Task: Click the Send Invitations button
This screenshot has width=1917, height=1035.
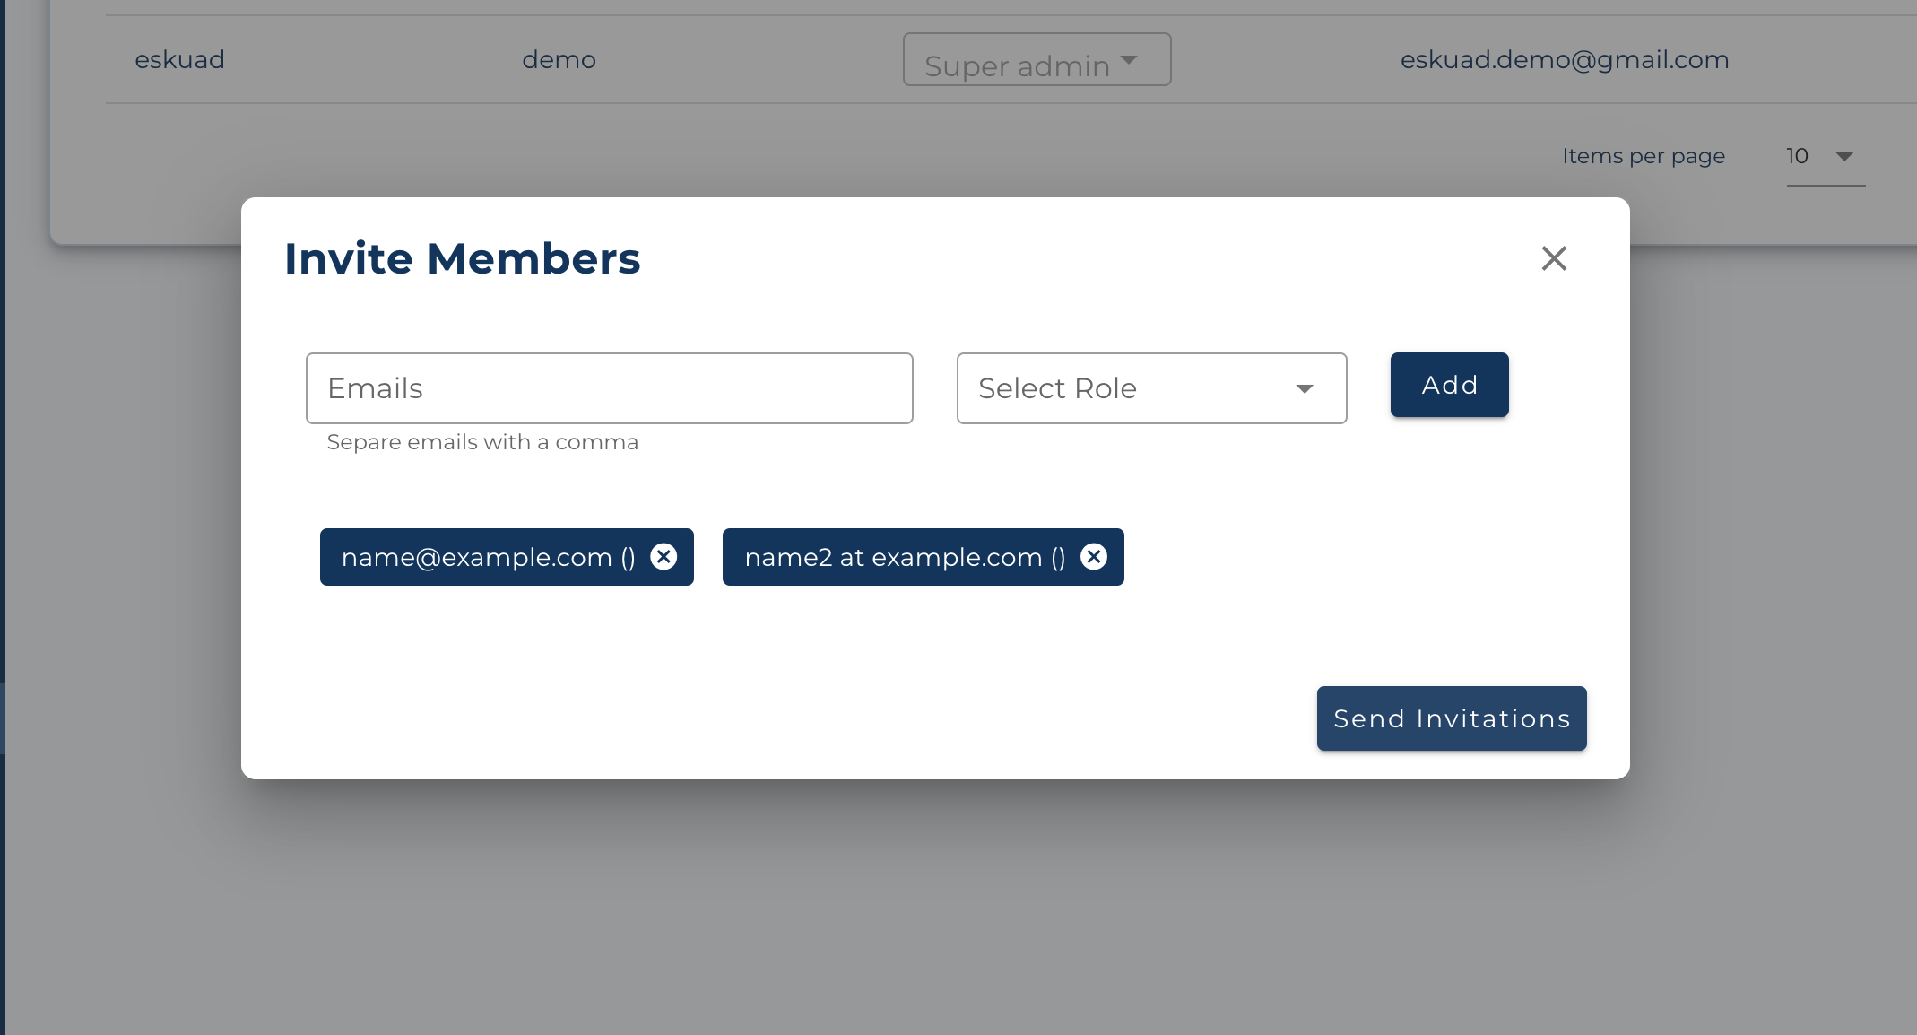Action: [1452, 718]
